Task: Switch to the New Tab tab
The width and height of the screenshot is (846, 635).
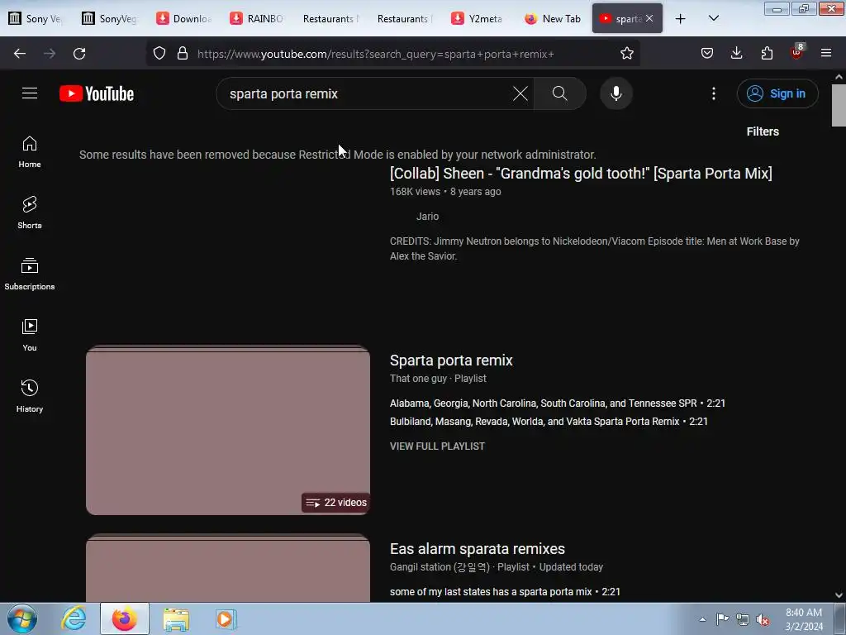Action: 553,19
